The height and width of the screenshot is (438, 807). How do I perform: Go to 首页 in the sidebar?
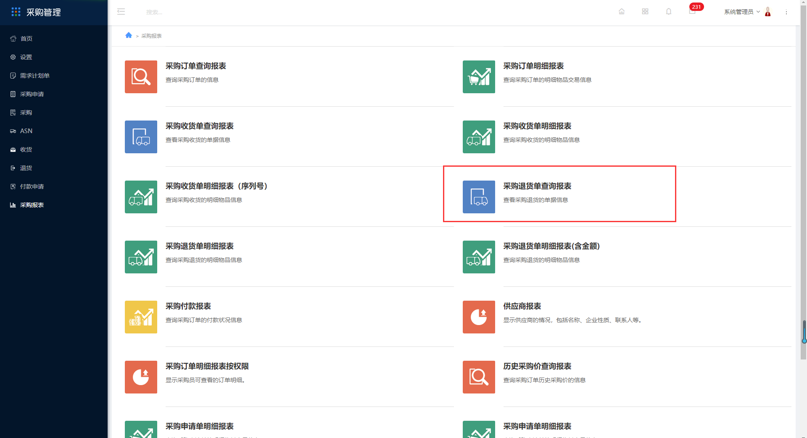(54, 39)
